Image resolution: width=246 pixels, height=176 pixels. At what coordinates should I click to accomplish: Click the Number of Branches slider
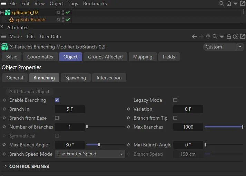point(106,127)
